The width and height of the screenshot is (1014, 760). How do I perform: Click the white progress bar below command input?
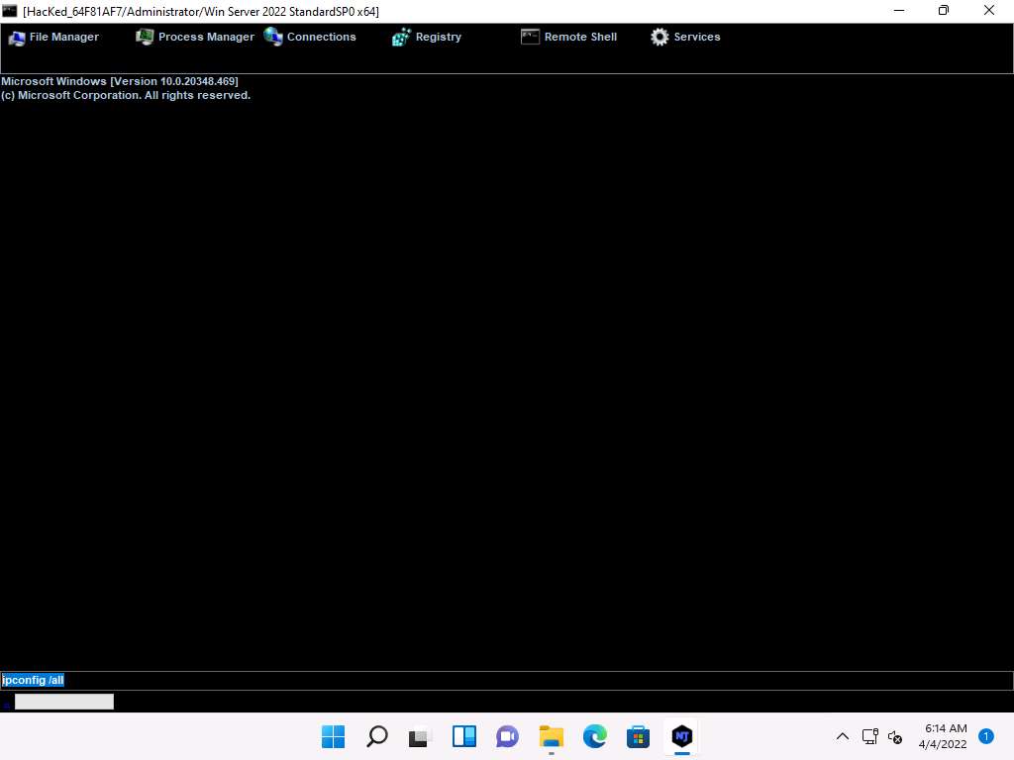tap(64, 702)
